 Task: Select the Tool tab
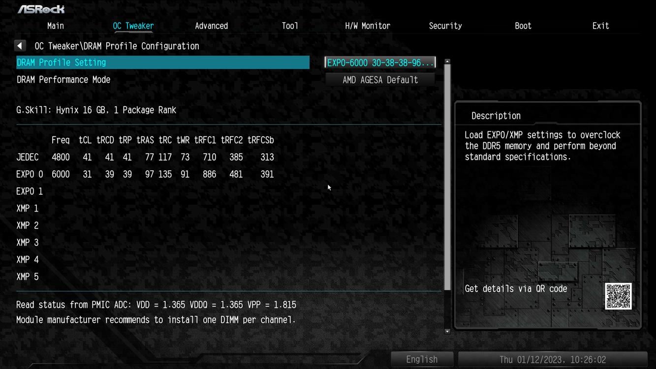tap(290, 26)
